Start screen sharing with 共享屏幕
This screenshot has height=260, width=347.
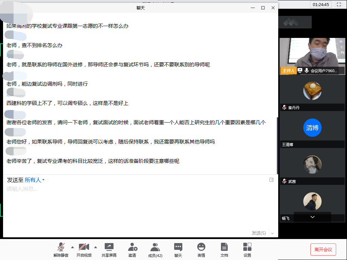109,250
